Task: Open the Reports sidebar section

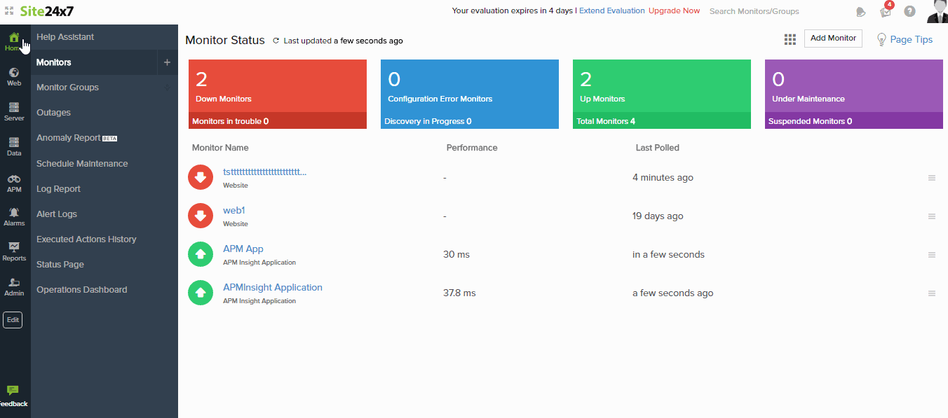Action: [x=14, y=252]
